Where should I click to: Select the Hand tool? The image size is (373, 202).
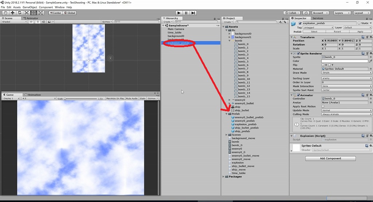click(x=5, y=13)
